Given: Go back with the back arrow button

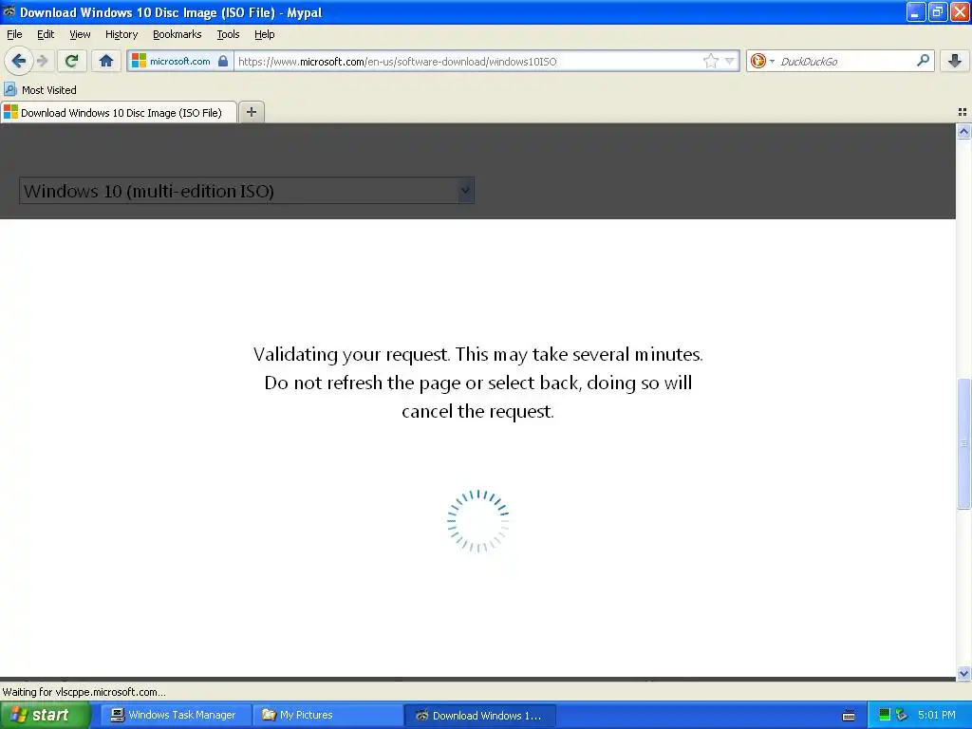Looking at the screenshot, I should point(19,61).
